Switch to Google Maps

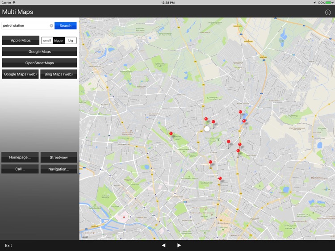pyautogui.click(x=39, y=52)
